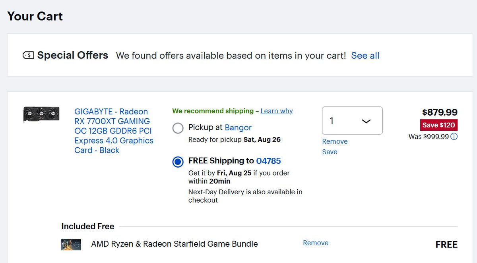Change the shipping ZIP code 04785
Image resolution: width=477 pixels, height=263 pixels.
click(x=268, y=161)
